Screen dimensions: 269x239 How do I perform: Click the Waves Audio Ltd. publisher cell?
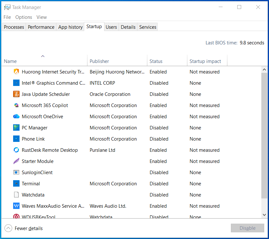pos(108,206)
